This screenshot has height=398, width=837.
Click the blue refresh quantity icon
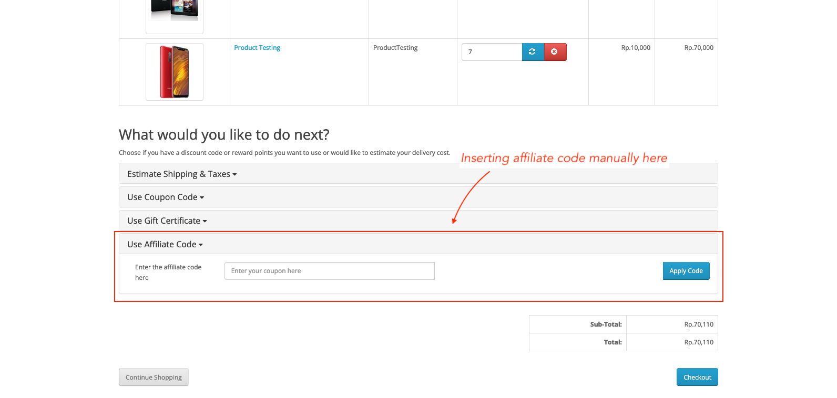(533, 52)
